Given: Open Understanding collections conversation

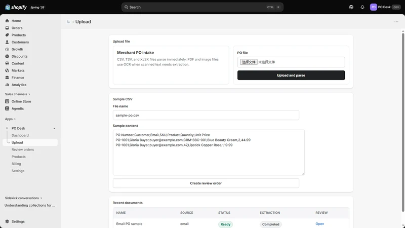Looking at the screenshot, I should click(x=30, y=205).
